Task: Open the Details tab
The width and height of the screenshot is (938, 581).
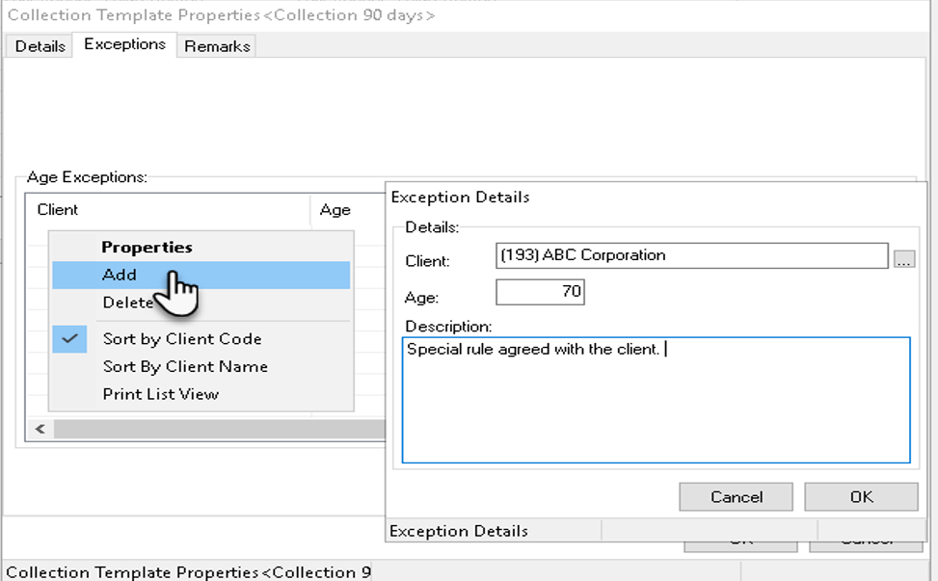Action: 40,46
